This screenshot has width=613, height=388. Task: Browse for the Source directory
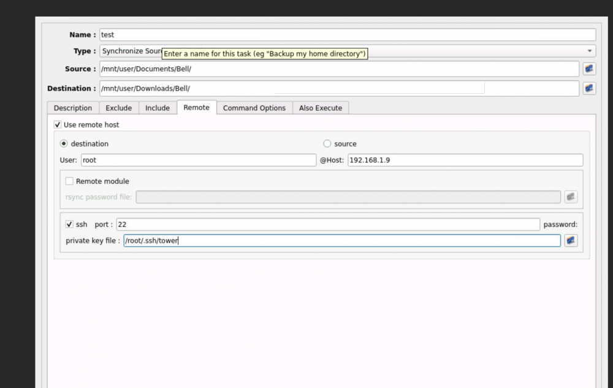[x=589, y=69]
